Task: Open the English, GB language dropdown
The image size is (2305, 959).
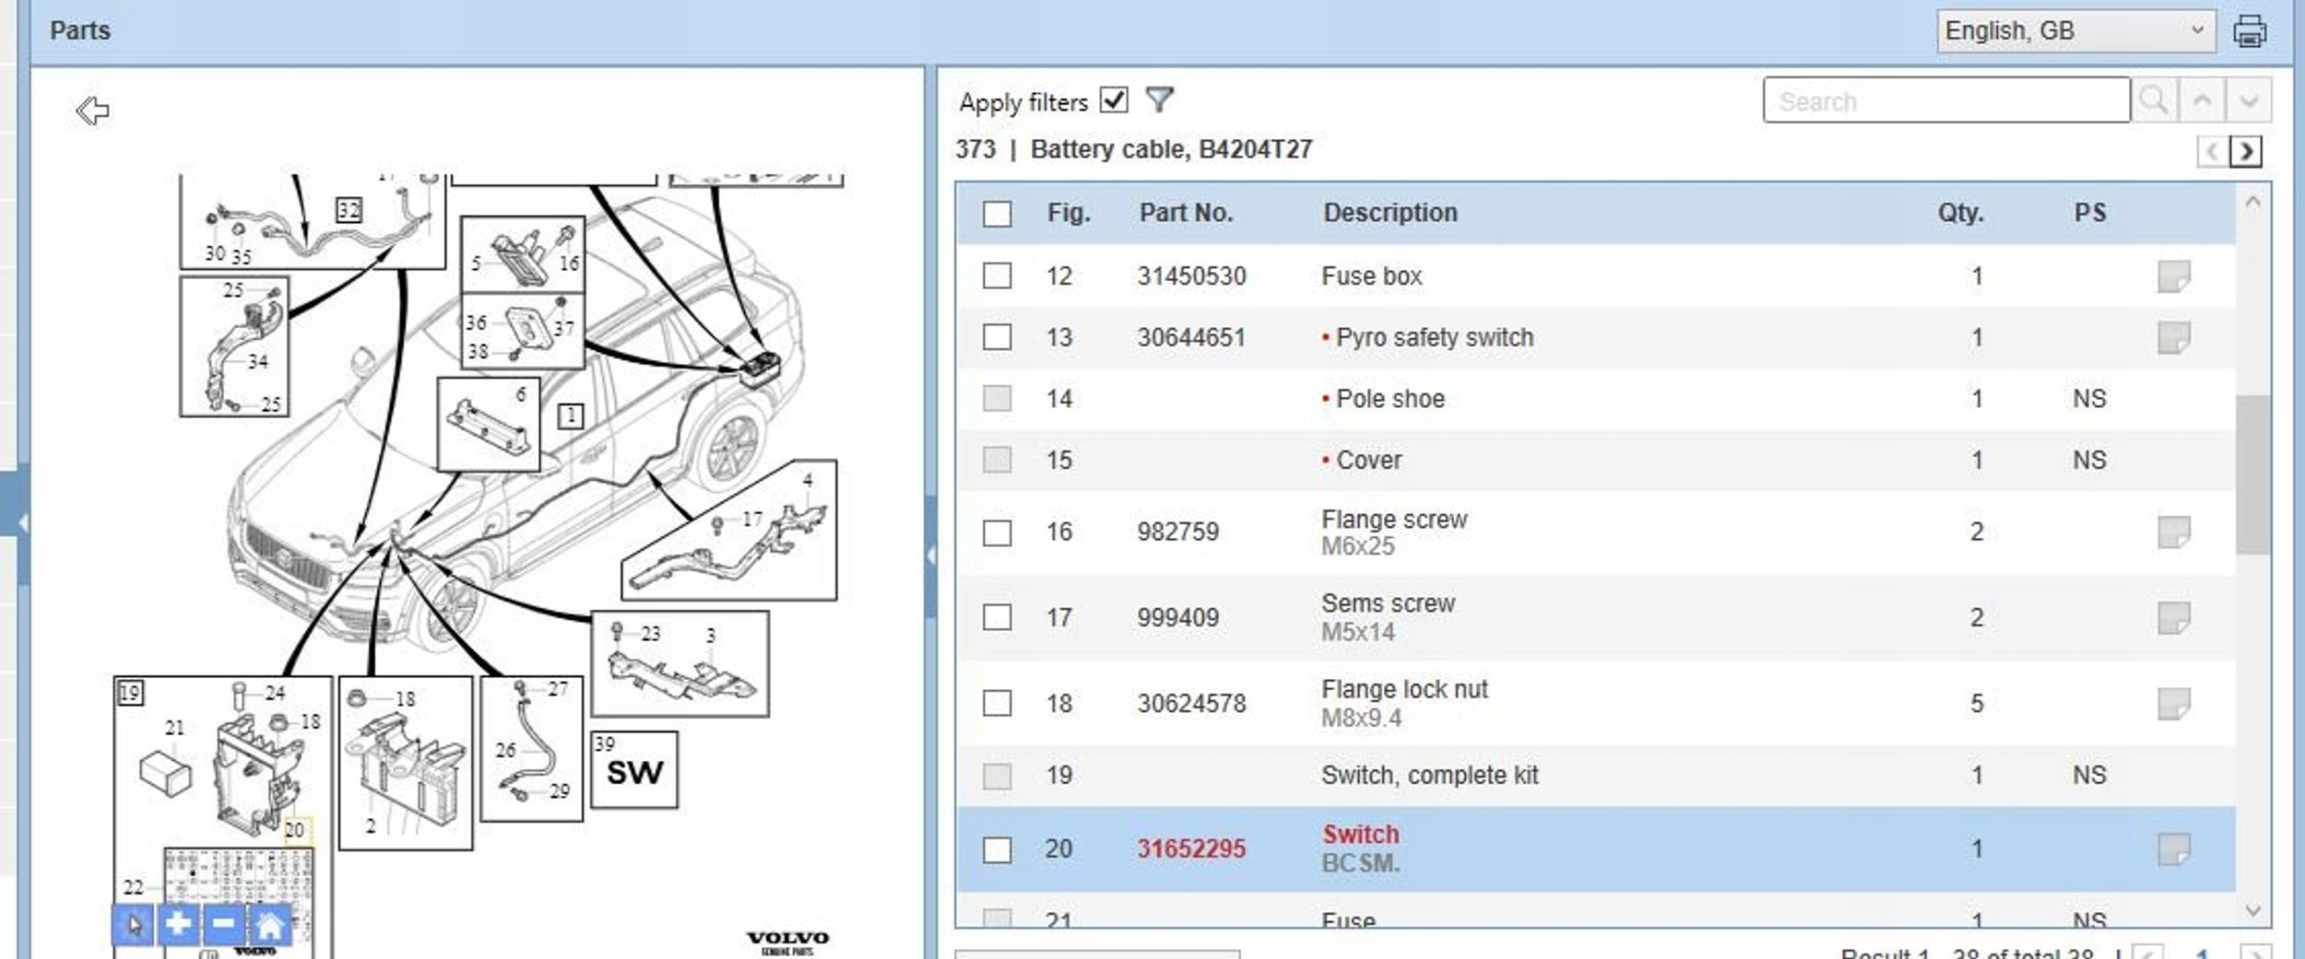Action: point(2075,30)
